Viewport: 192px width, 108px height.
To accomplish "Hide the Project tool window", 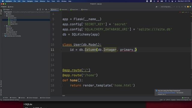I will pyautogui.click(x=49, y=10).
